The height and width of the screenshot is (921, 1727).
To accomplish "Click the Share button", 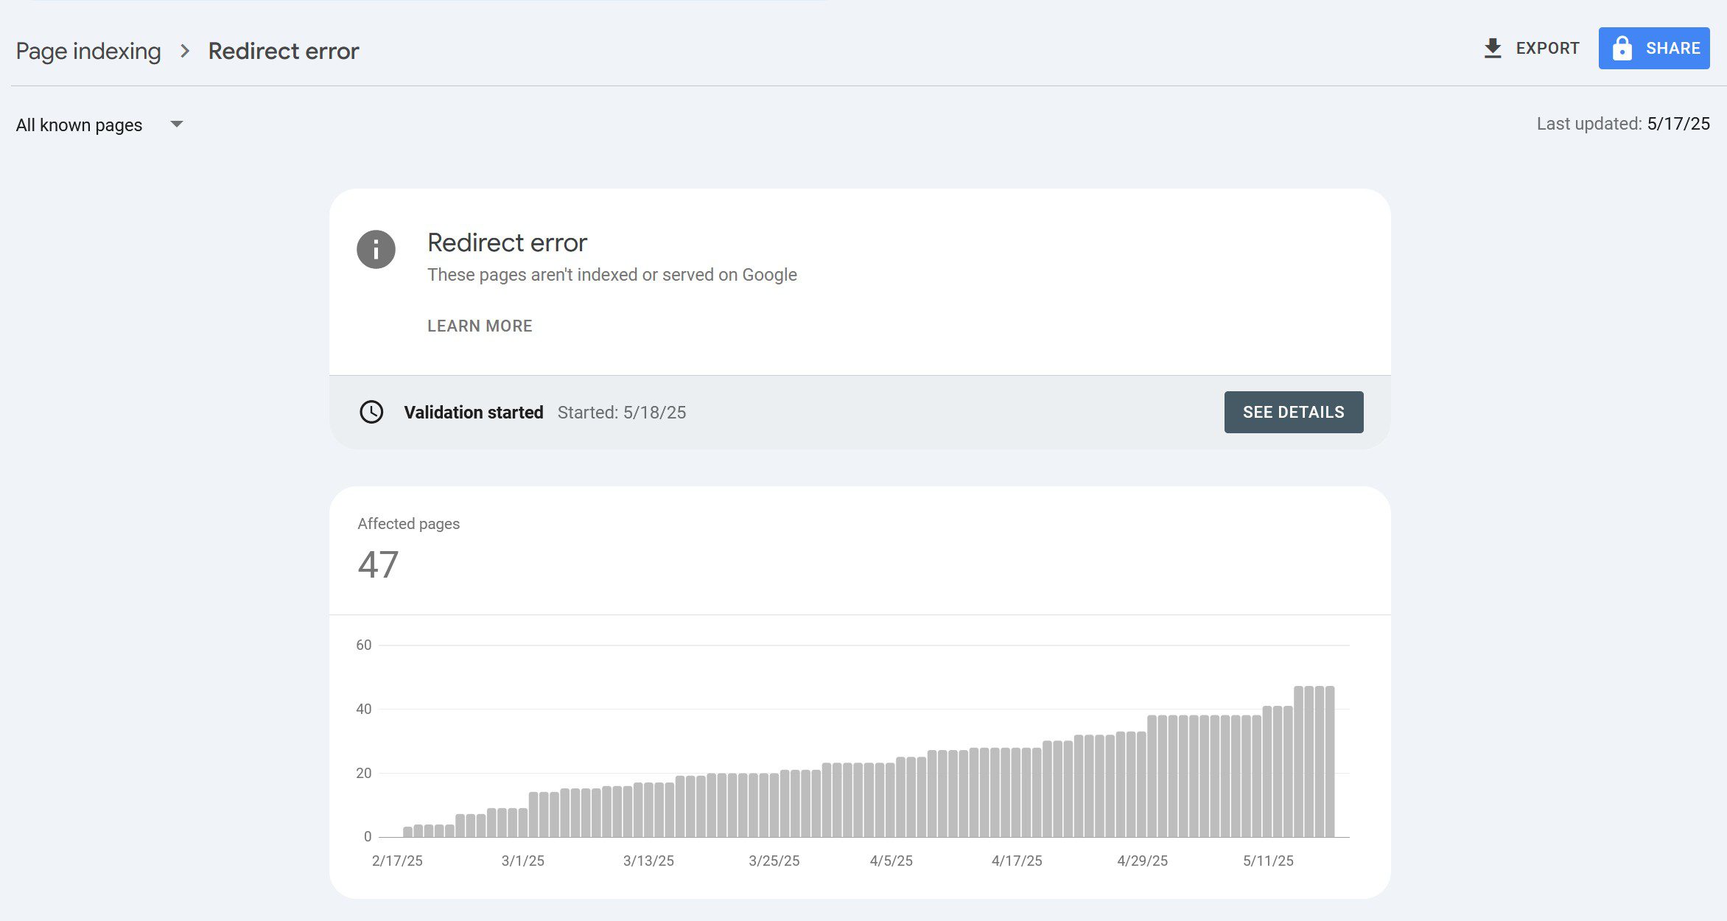I will (1654, 49).
